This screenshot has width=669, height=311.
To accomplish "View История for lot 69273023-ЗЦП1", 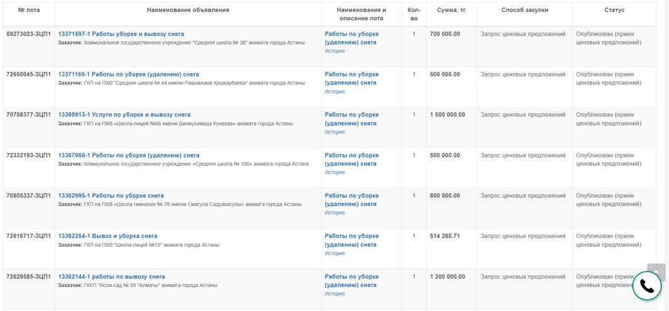I will (335, 51).
